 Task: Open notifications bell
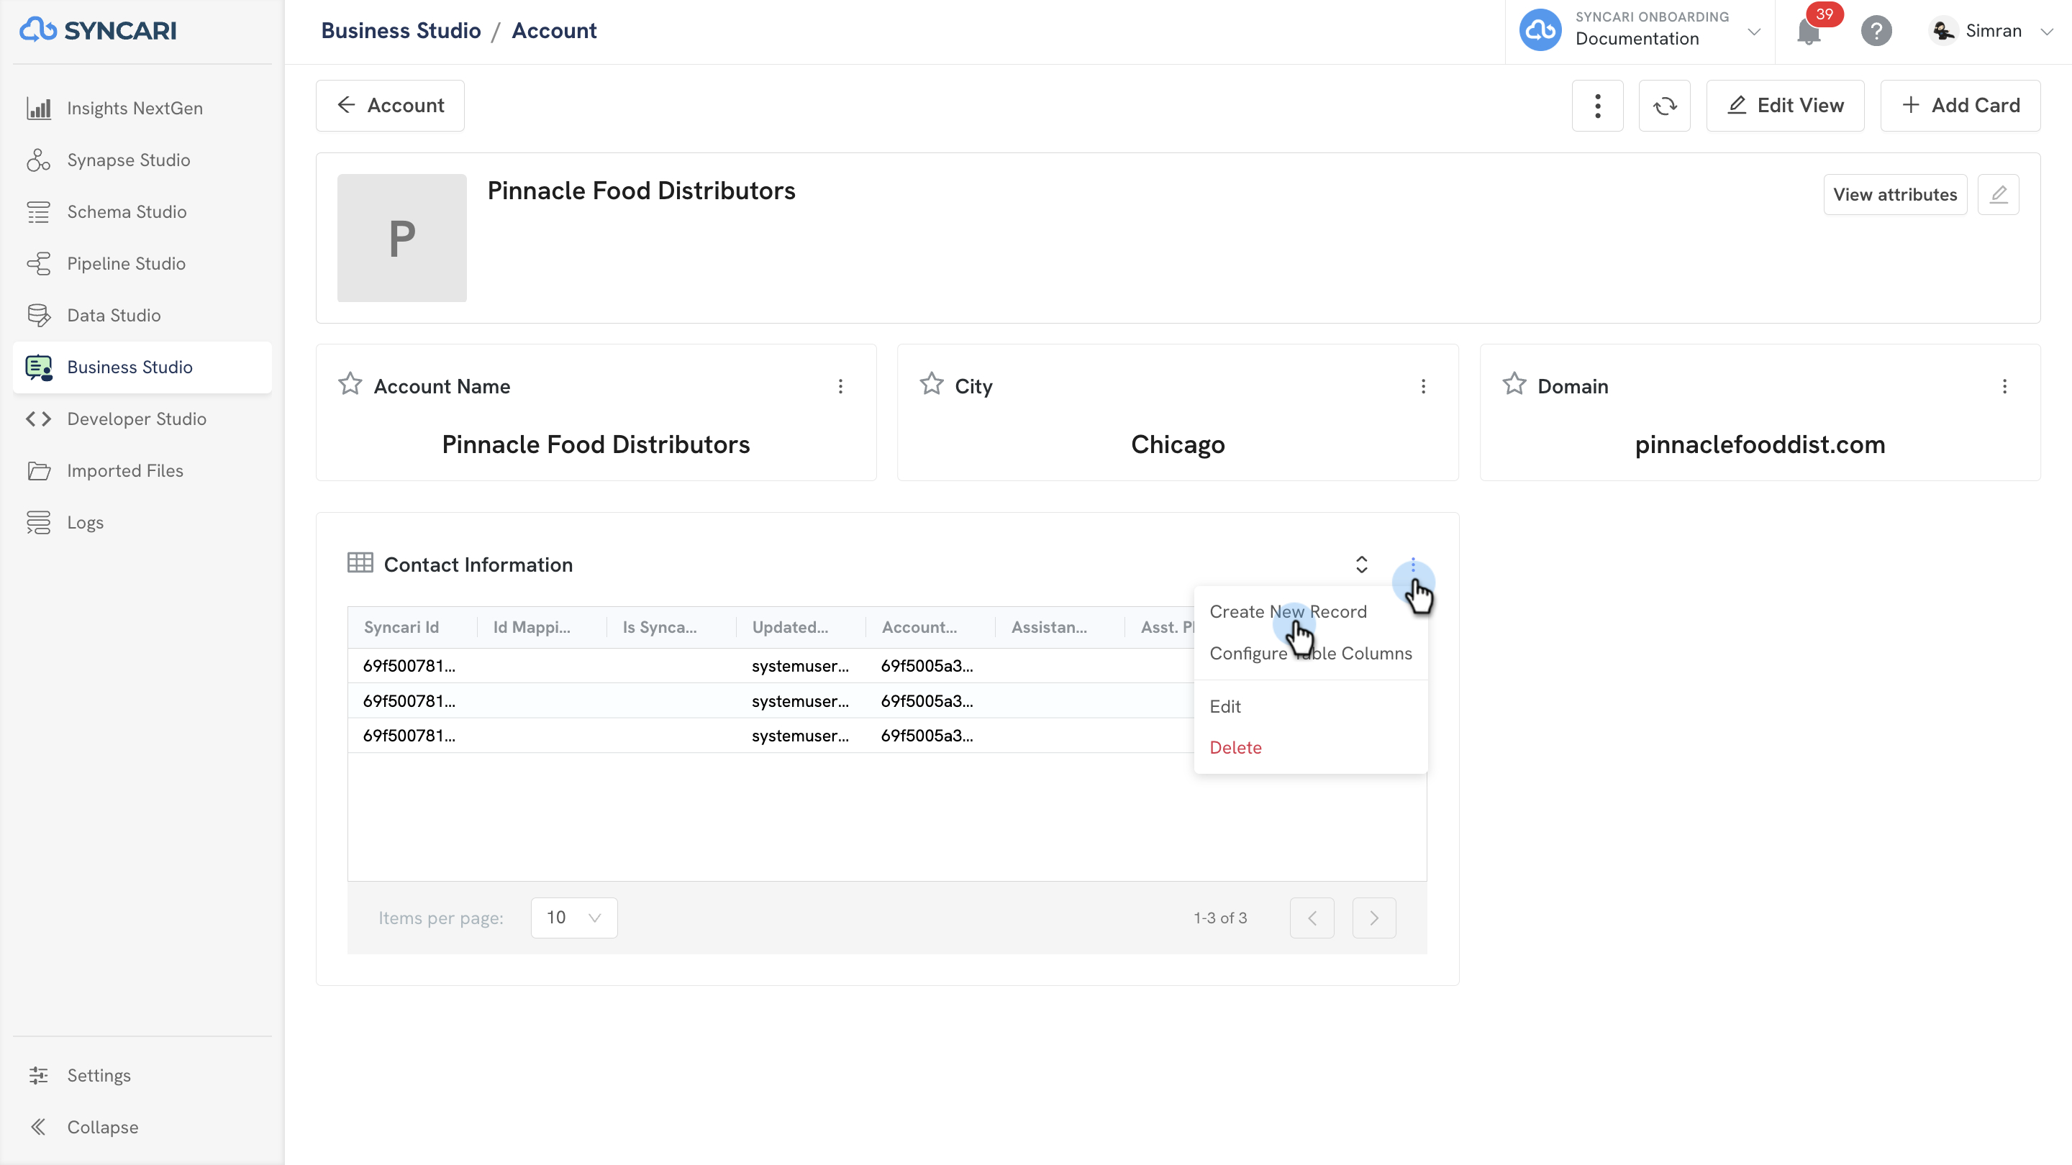tap(1808, 32)
